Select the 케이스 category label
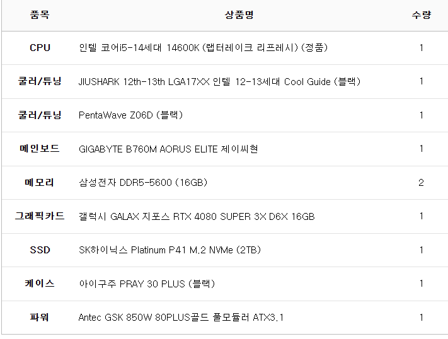 pos(40,284)
